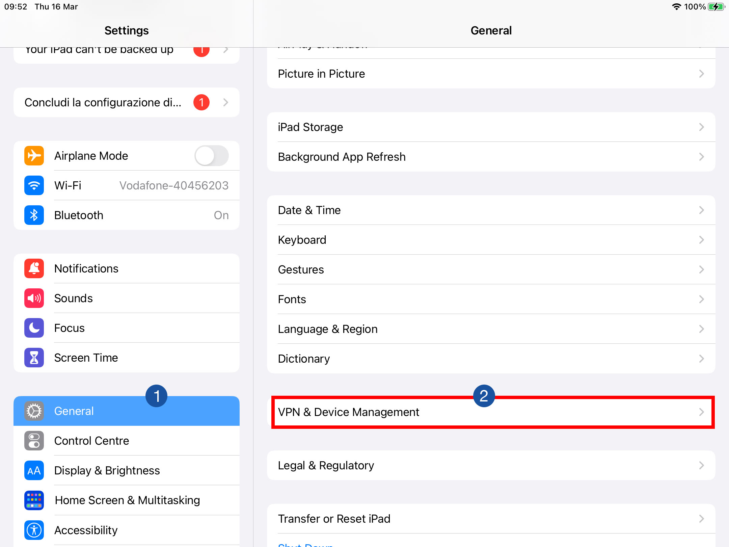Image resolution: width=729 pixels, height=547 pixels.
Task: Tap the Control Centre icon
Action: click(x=34, y=441)
